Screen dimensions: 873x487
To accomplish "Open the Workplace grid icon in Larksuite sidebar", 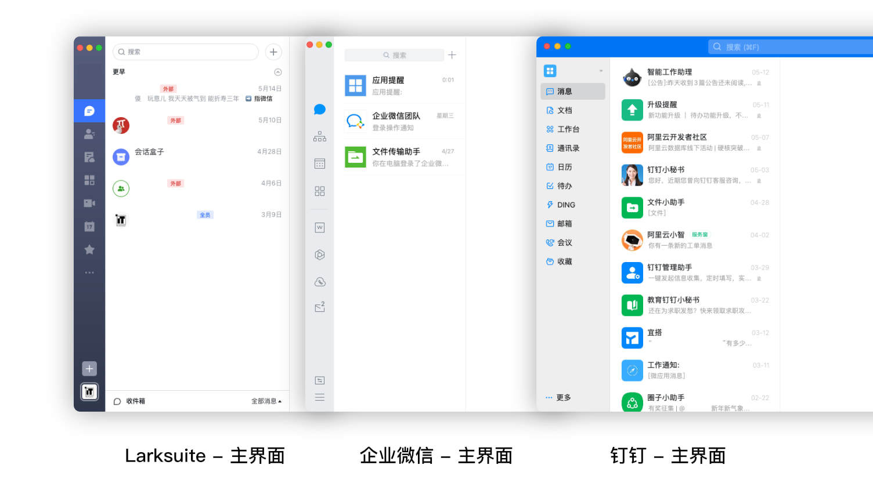I will point(89,180).
